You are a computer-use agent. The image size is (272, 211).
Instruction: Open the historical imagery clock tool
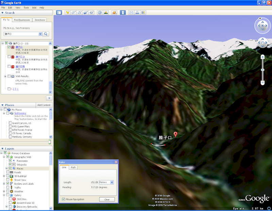pyautogui.click(x=100, y=13)
